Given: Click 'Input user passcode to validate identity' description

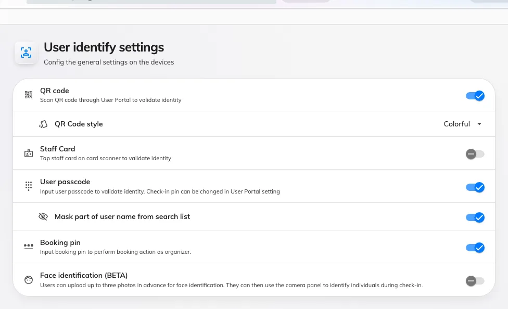Looking at the screenshot, I should coord(160,191).
